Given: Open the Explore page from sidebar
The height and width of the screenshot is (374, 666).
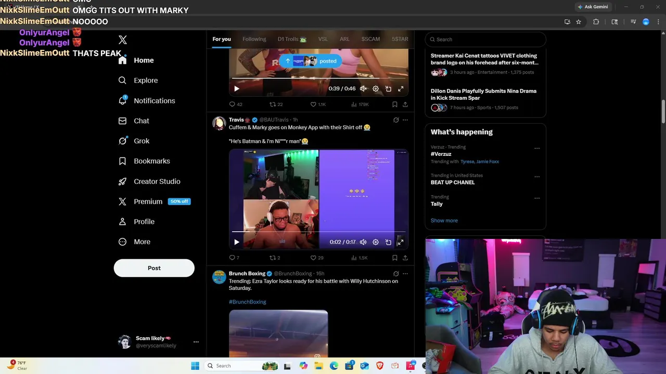Looking at the screenshot, I should (x=138, y=81).
